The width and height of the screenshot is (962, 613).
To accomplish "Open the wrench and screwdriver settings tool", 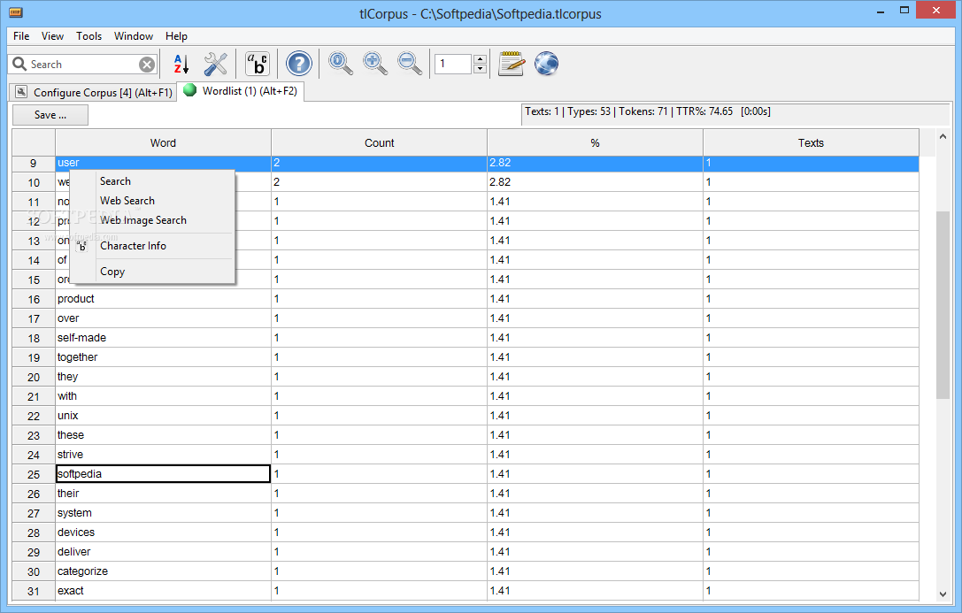I will pos(215,64).
